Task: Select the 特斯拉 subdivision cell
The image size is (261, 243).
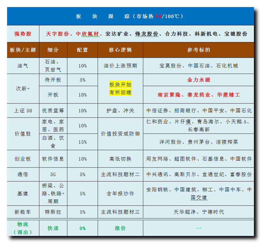Action: [x=53, y=212]
